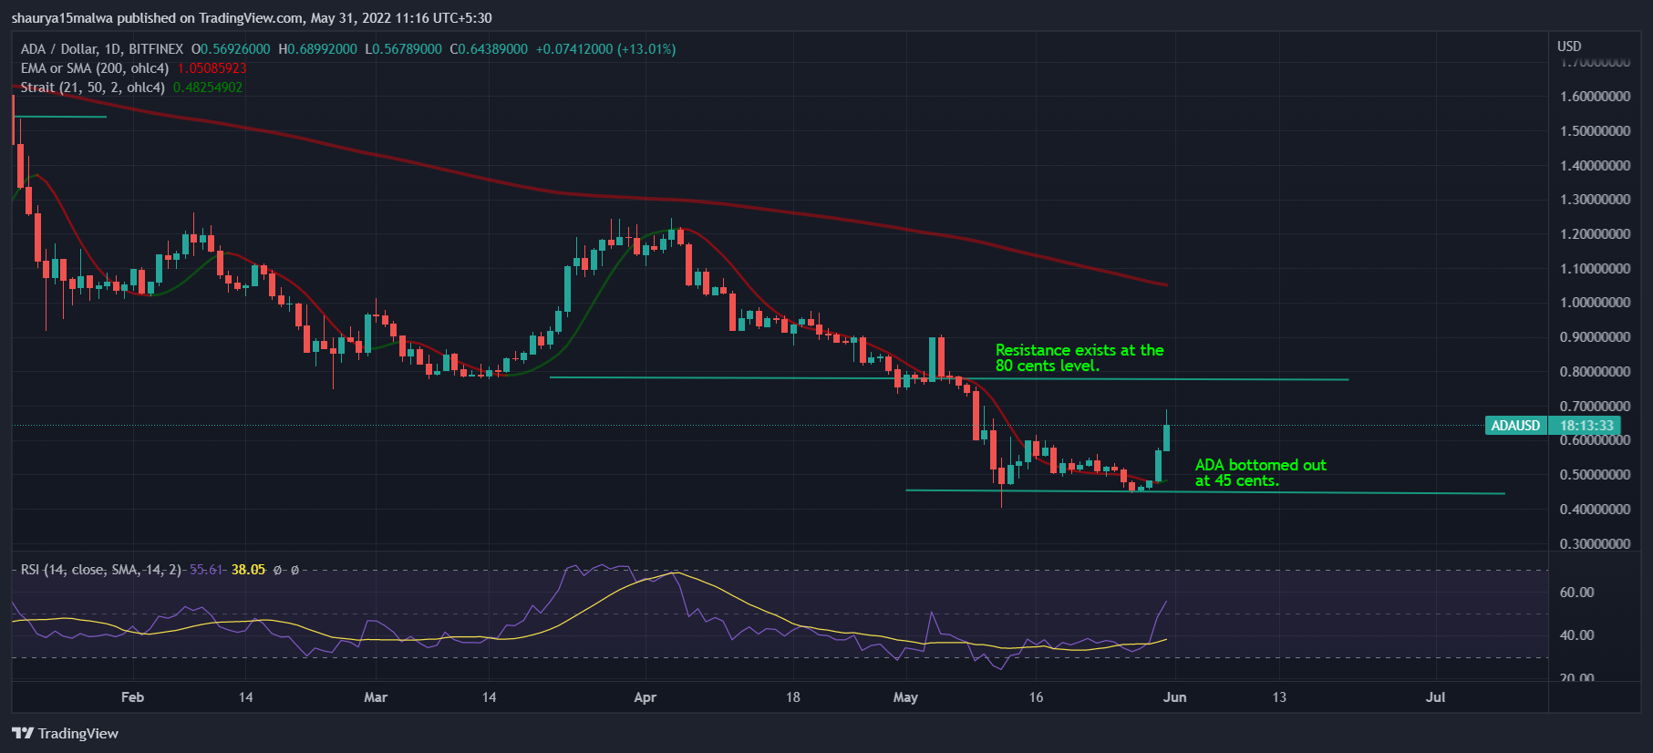Click the EMA value 1.05085923
Image resolution: width=1653 pixels, height=753 pixels.
tap(212, 68)
